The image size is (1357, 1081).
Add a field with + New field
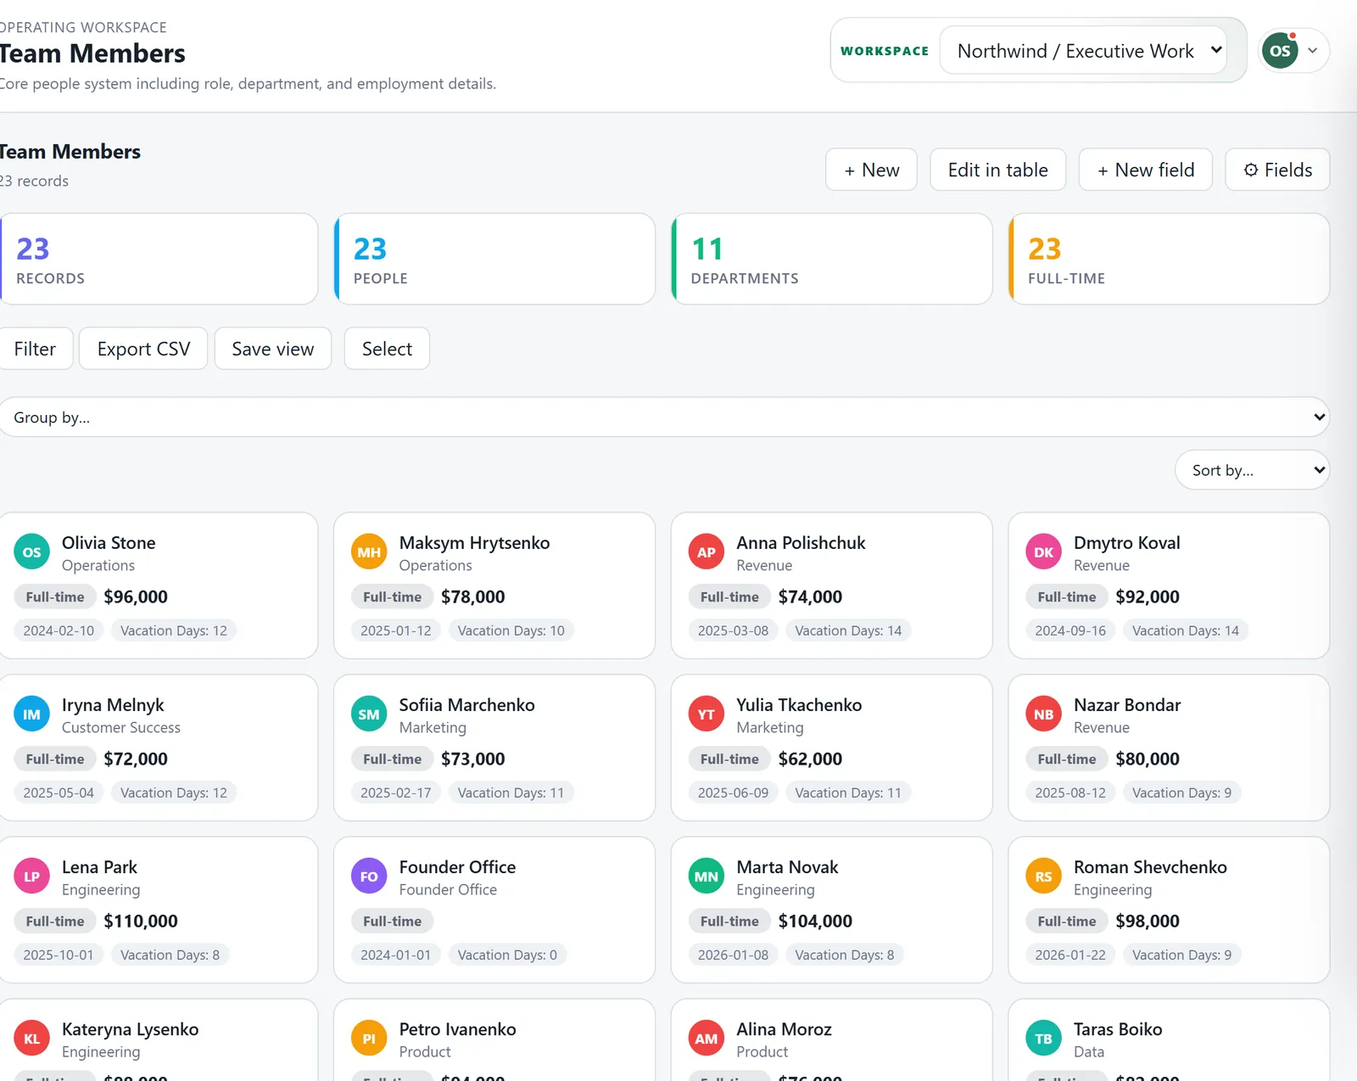pyautogui.click(x=1145, y=170)
